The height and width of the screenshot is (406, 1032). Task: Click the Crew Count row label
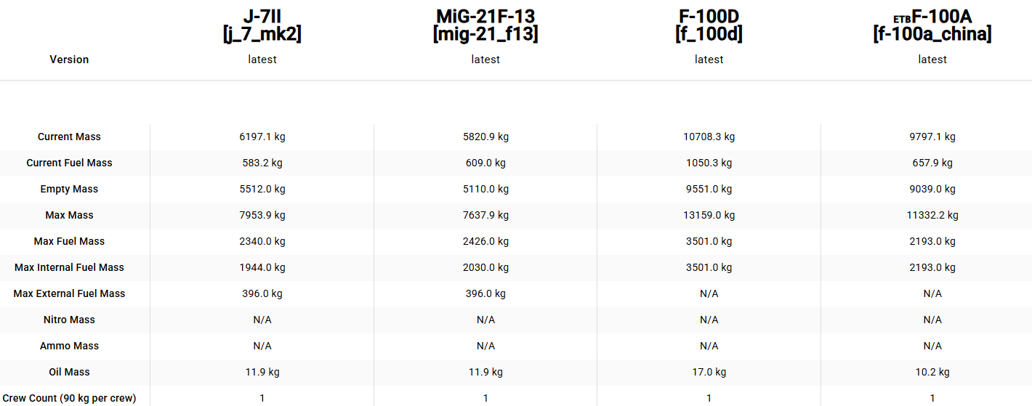pyautogui.click(x=69, y=398)
